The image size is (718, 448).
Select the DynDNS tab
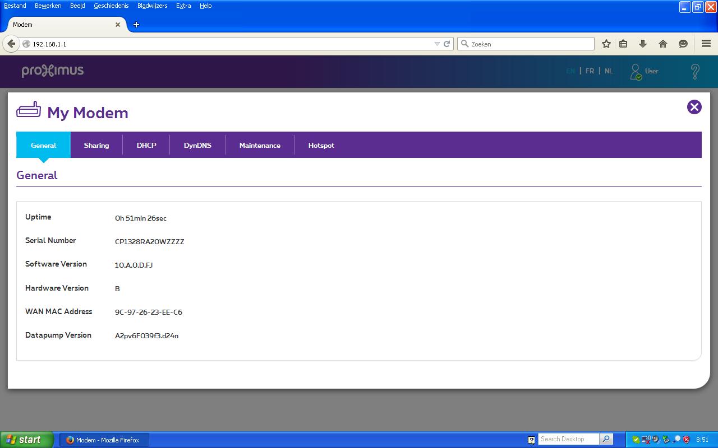pyautogui.click(x=197, y=145)
